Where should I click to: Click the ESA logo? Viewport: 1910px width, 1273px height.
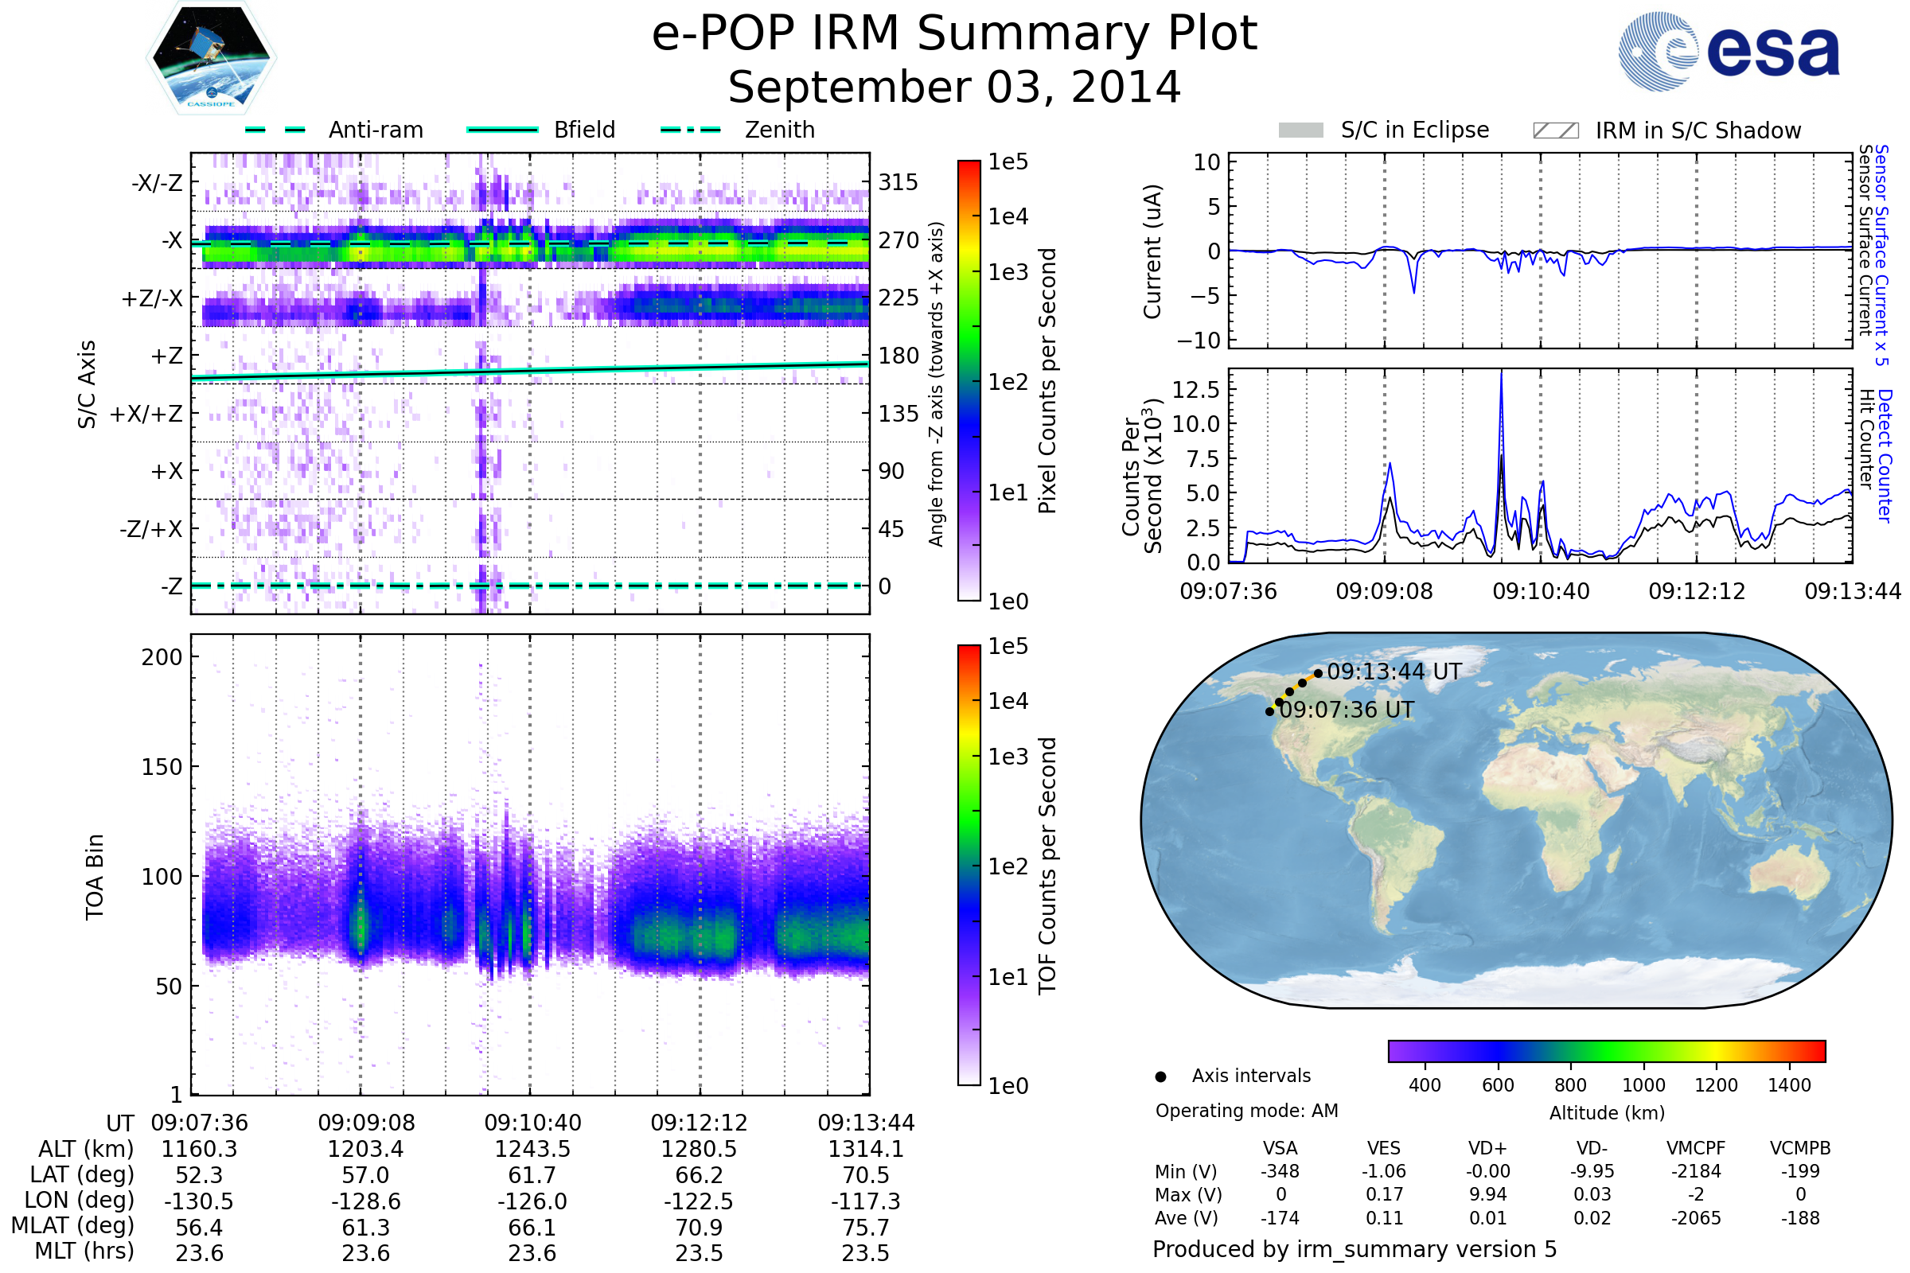click(x=1728, y=50)
